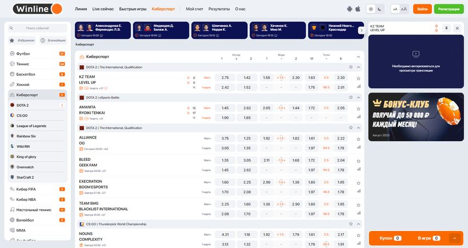Favorite the CS:GO Thunderpick World Championship league
The width and height of the screenshot is (468, 248).
point(351,224)
